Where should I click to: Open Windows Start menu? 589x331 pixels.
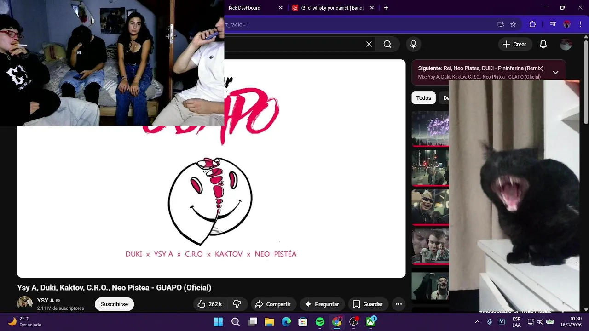coord(218,322)
